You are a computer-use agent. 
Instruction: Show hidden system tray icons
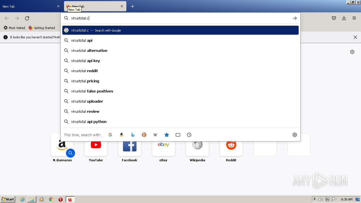[x=314, y=199]
